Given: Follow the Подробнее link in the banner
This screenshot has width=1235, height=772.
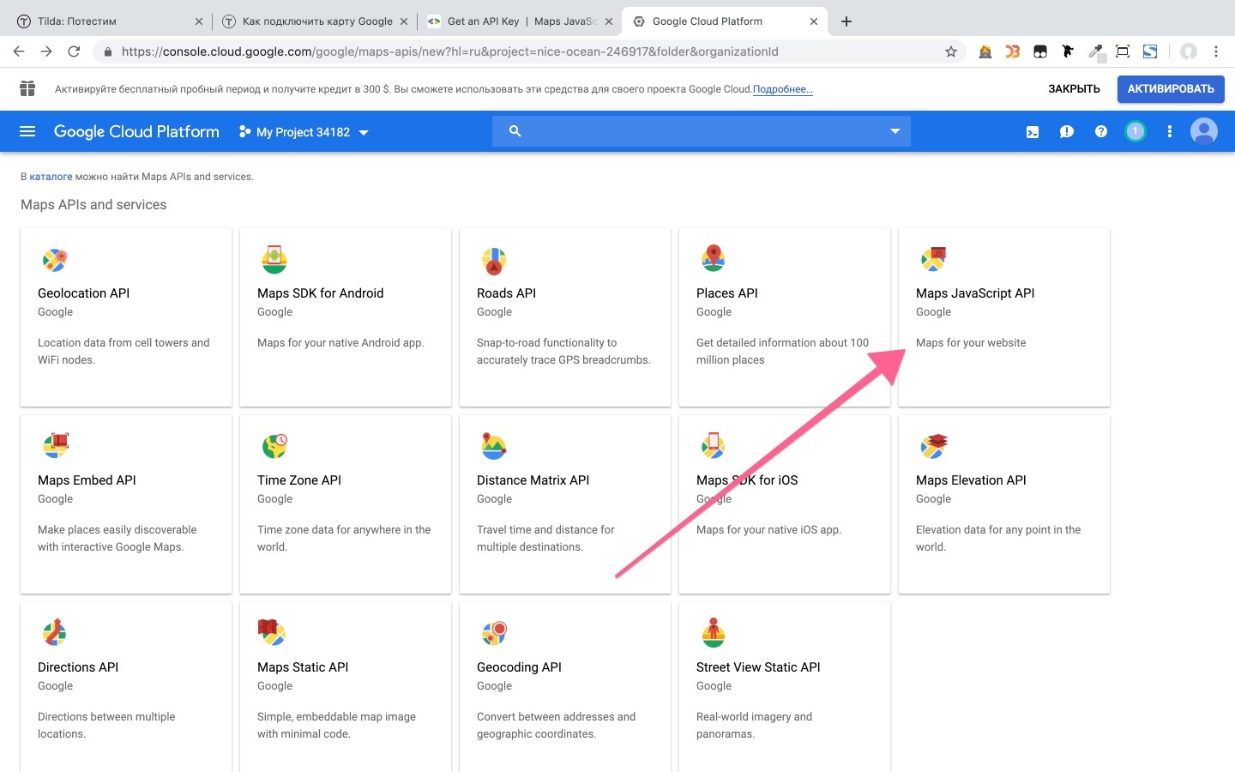Looking at the screenshot, I should click(x=783, y=89).
